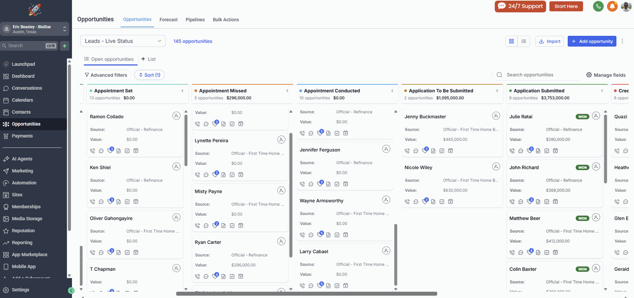
Task: Expand the Eric Beasley account switcher
Action: pyautogui.click(x=34, y=29)
